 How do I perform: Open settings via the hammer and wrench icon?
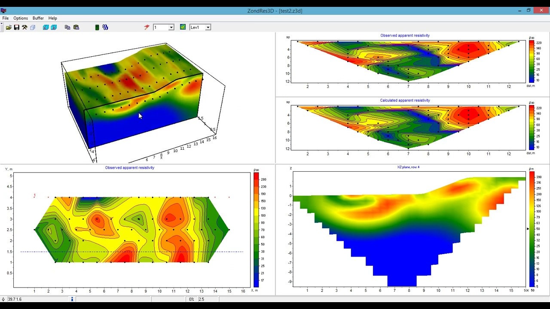(x=24, y=27)
